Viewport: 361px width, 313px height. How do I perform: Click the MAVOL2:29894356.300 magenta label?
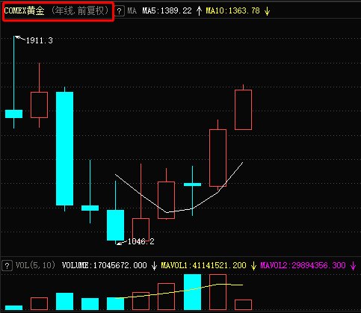point(303,265)
